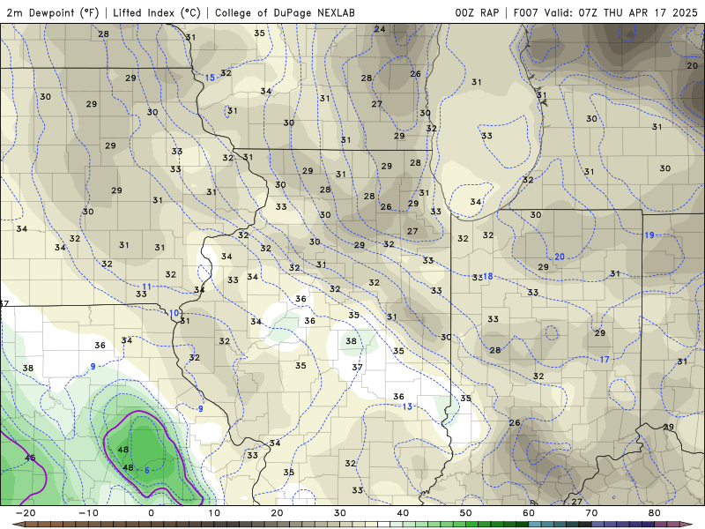Click the color scale label 40
This screenshot has width=705, height=529.
click(403, 513)
